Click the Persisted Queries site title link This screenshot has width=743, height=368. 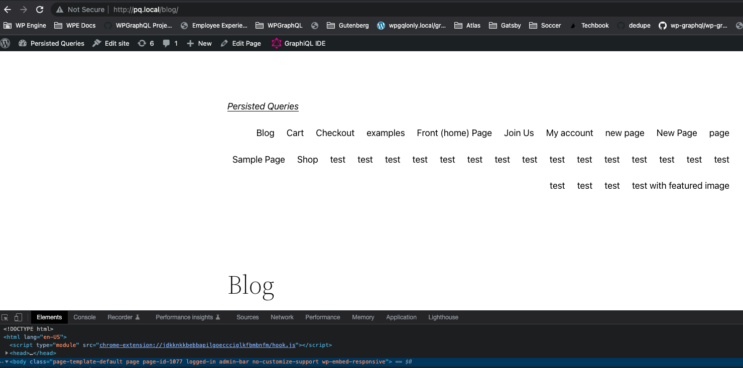(263, 106)
